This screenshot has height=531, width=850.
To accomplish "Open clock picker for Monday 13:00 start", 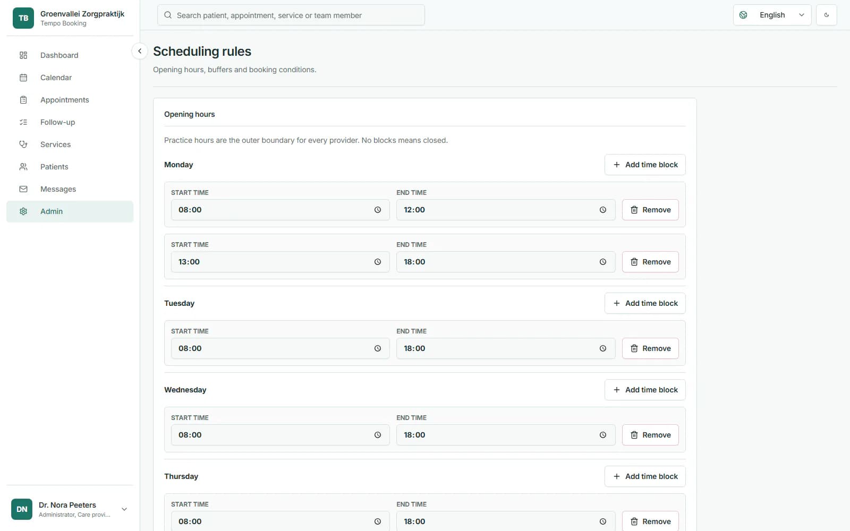I will tap(378, 262).
